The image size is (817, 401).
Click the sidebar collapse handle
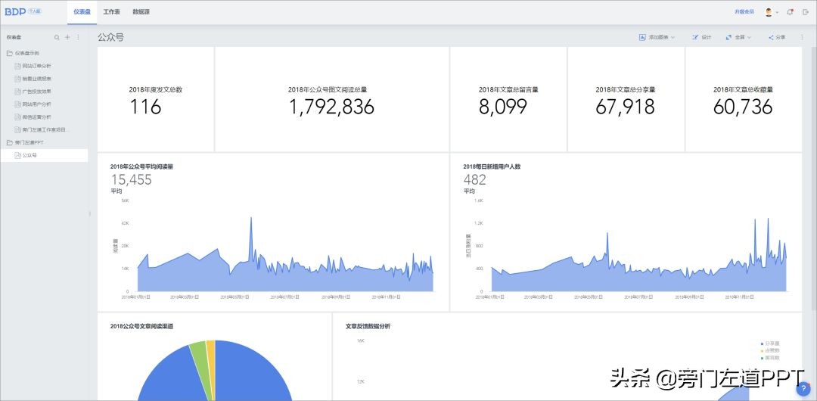click(x=90, y=214)
